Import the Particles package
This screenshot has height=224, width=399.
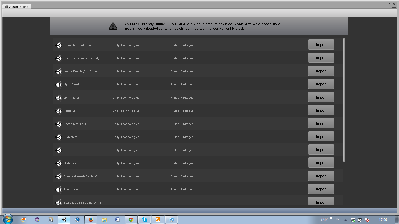(x=321, y=111)
